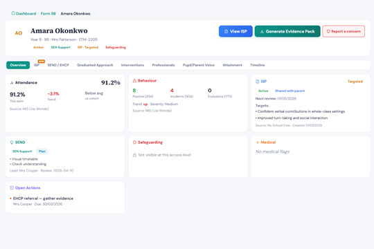
Task: Click the Active badge in ISP card
Action: pos(263,91)
